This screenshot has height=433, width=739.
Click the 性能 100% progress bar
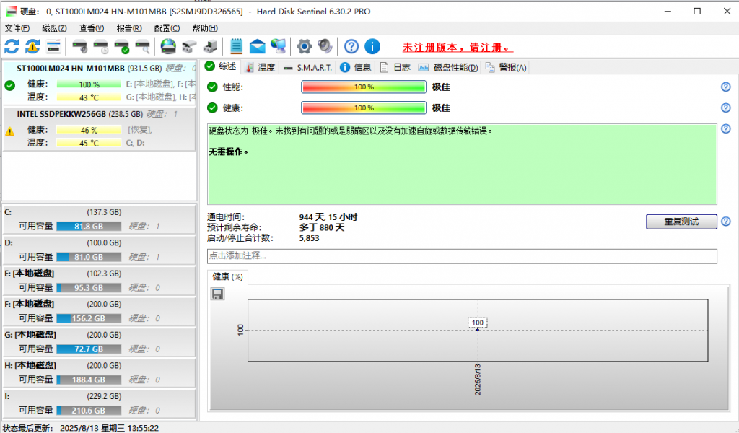tap(364, 87)
